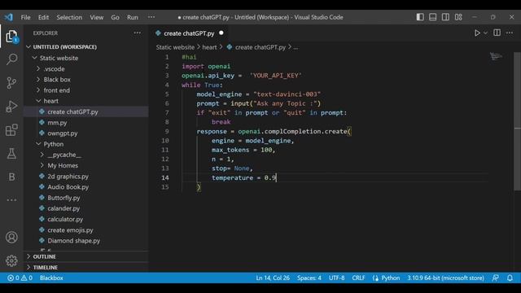Viewport: 521px width, 293px height.
Task: Show the errors and warnings count
Action: coord(20,278)
